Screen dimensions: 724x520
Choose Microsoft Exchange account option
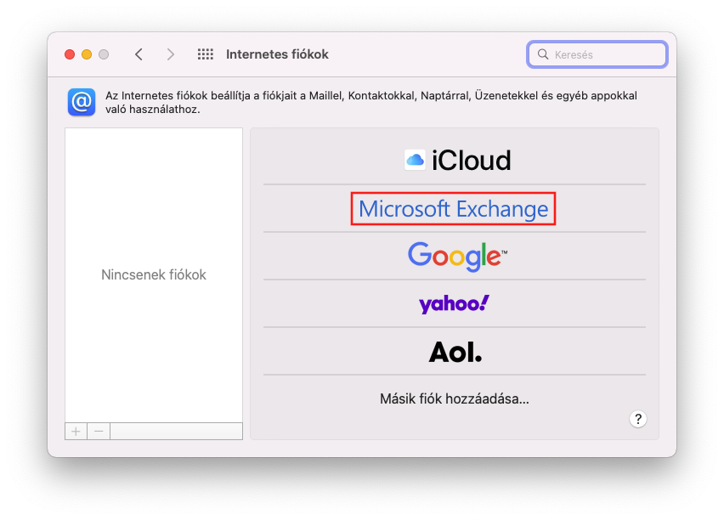(x=454, y=208)
